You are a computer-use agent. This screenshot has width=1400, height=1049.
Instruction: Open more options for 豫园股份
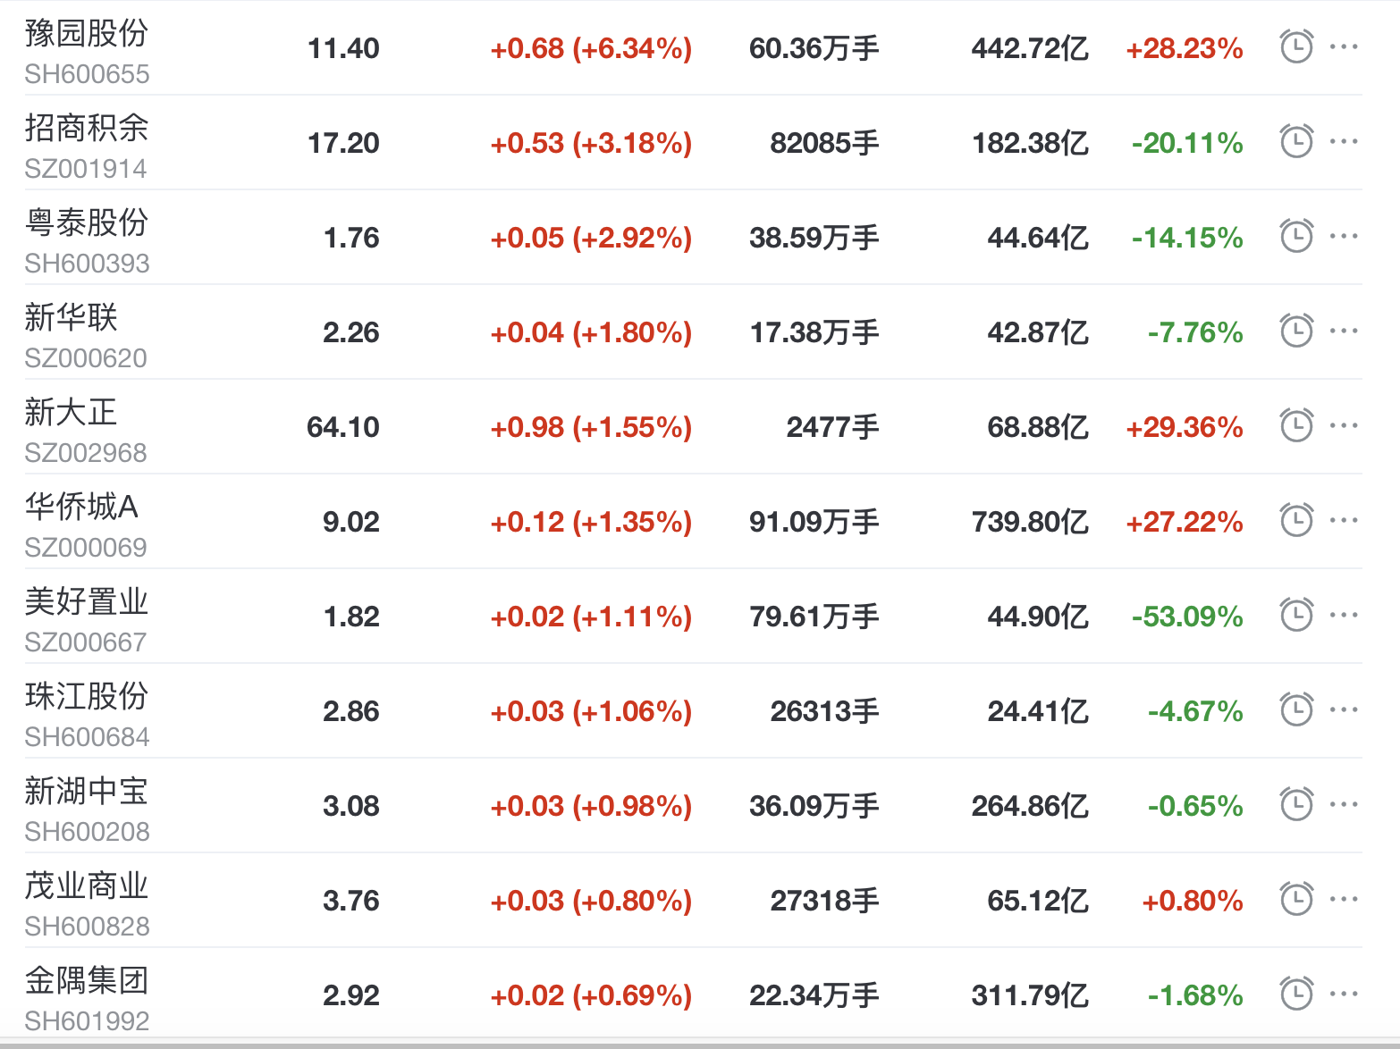pyautogui.click(x=1344, y=46)
